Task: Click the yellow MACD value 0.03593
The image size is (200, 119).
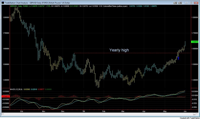Action: tap(27, 89)
